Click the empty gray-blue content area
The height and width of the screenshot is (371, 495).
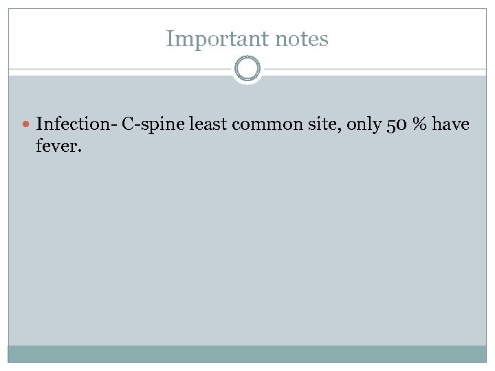(247, 247)
